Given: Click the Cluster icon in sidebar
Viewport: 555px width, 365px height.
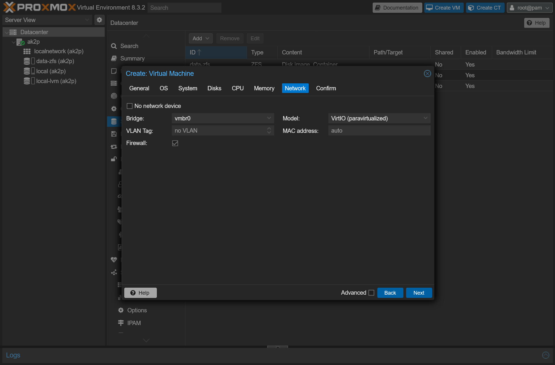Looking at the screenshot, I should 114,83.
